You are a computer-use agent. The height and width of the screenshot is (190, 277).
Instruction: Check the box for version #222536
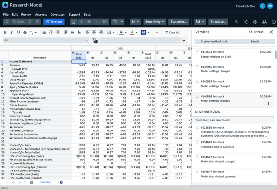tap(198, 127)
